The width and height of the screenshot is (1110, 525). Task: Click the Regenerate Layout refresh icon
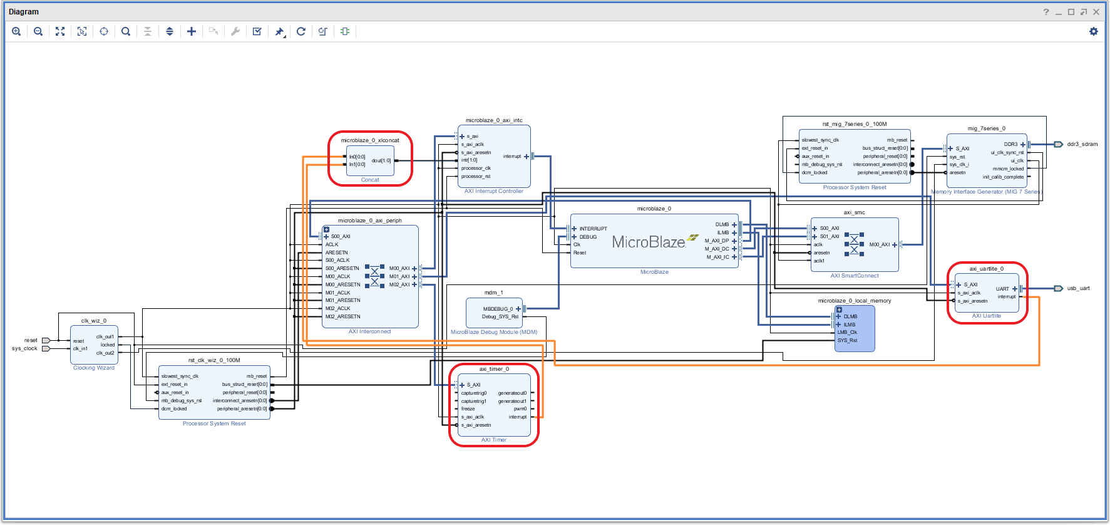pos(301,31)
